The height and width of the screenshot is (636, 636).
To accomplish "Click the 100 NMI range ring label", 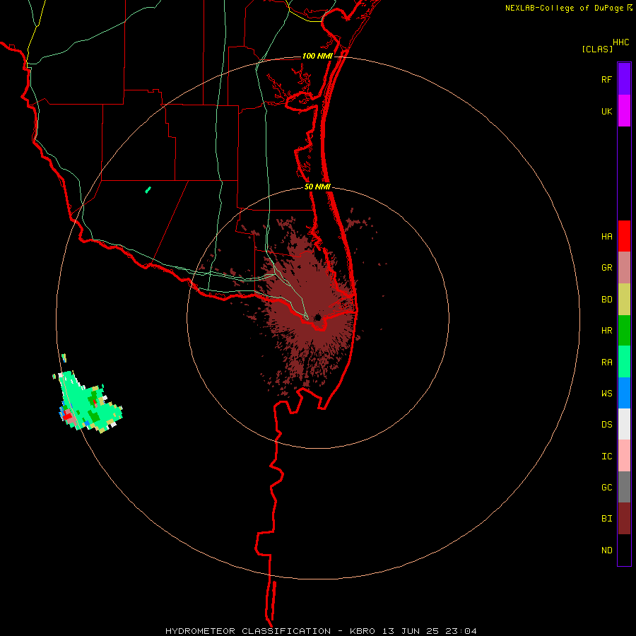I will (317, 56).
